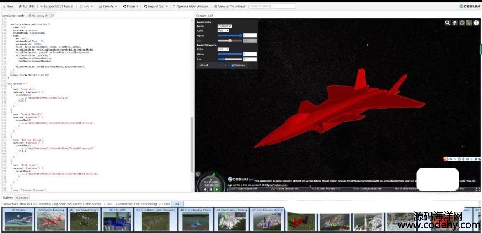482x233 pixels.
Task: Click Open in New Window
Action: (190, 7)
